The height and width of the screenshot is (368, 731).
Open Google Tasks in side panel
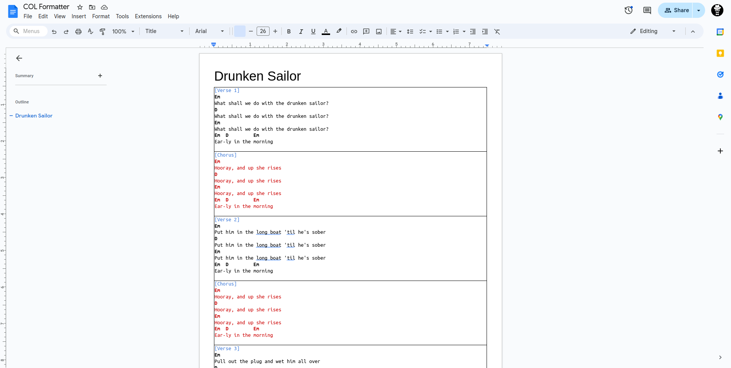point(720,75)
